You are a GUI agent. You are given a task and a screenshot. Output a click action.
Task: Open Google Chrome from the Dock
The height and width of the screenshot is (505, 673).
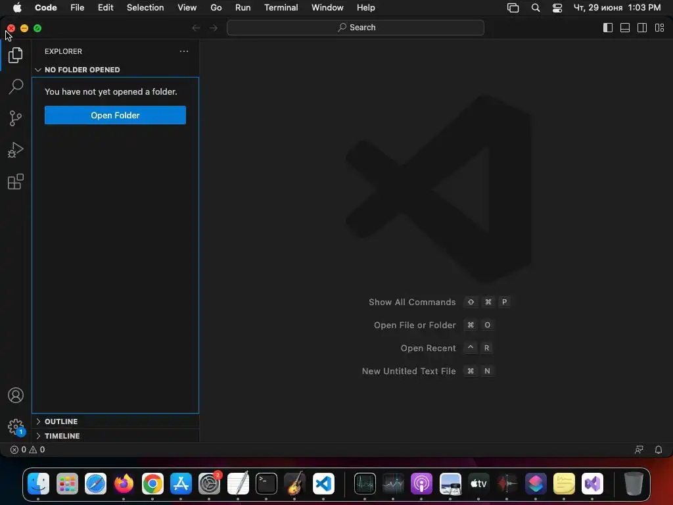[152, 483]
